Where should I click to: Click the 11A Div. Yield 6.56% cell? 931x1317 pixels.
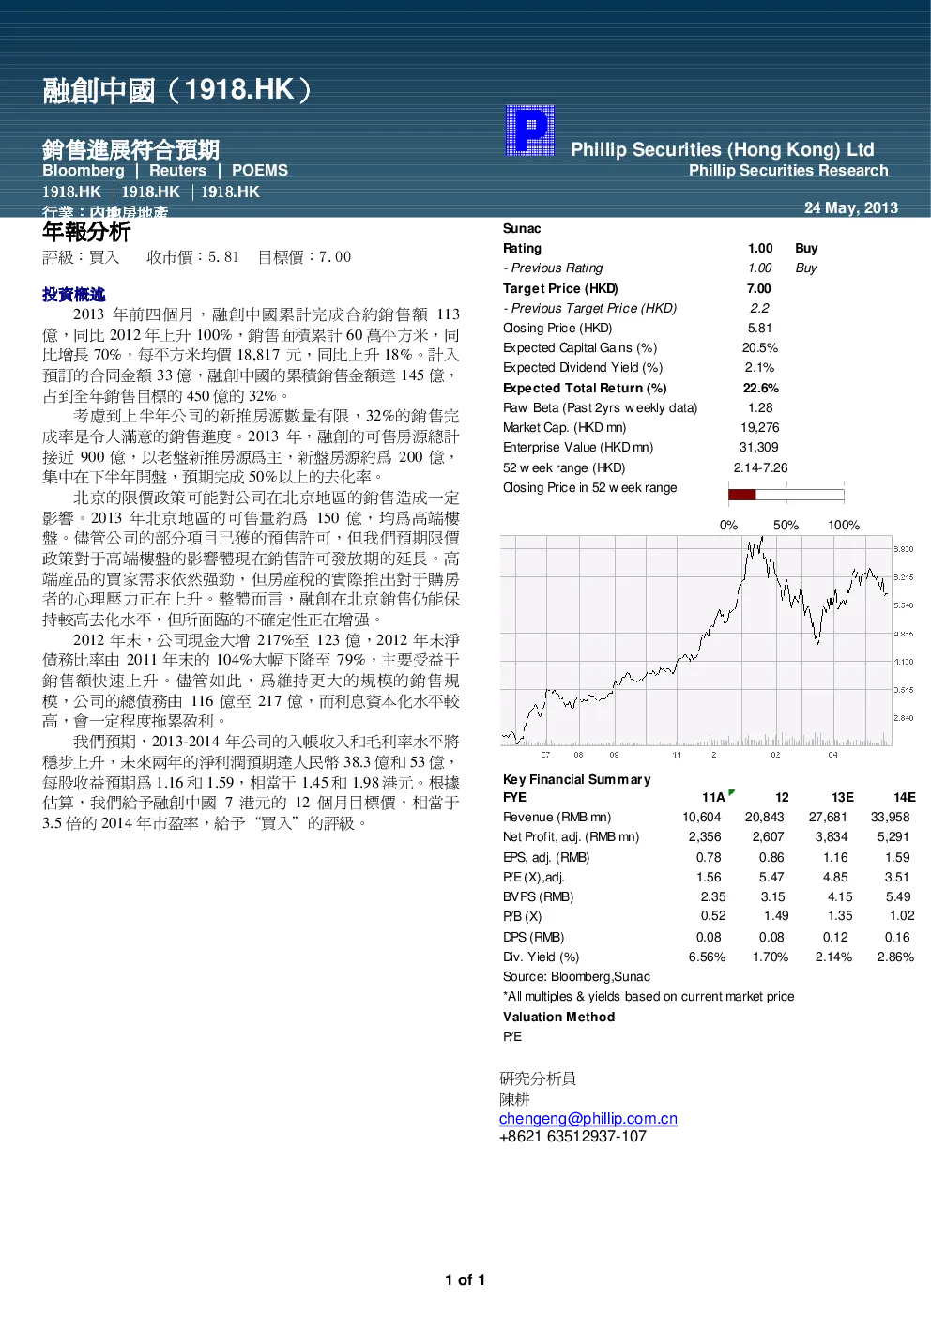(x=708, y=957)
